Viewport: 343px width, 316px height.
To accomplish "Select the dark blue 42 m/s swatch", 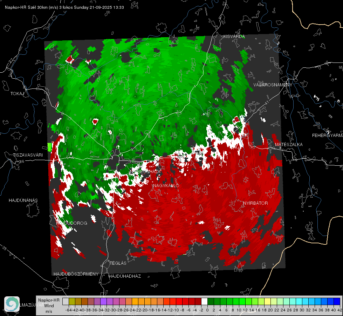I will (337, 301).
